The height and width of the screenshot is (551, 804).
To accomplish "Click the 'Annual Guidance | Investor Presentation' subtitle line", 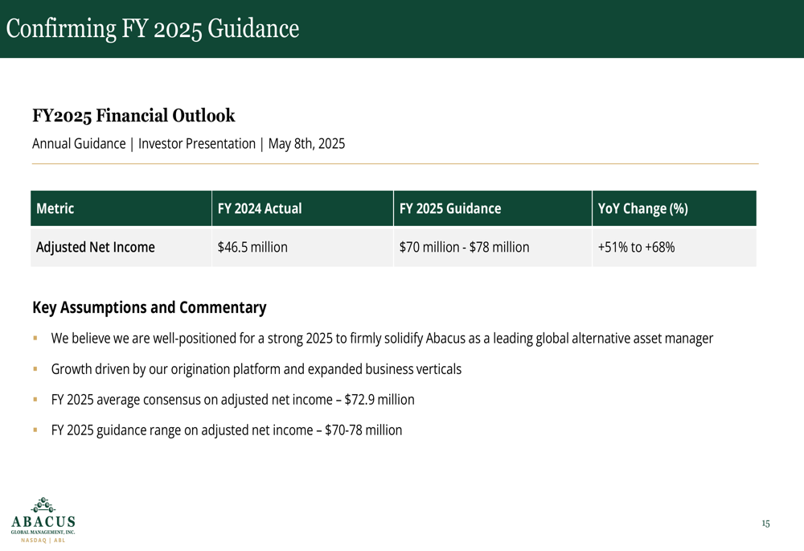I will [188, 144].
